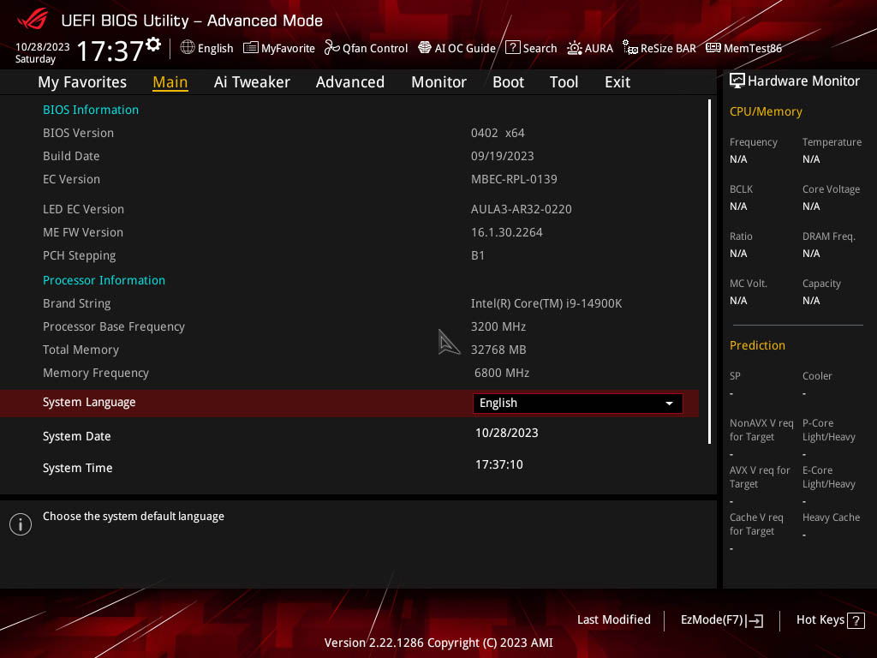This screenshot has width=877, height=658.
Task: Click the ME FW Version value 16.1.30.2264
Action: [507, 232]
